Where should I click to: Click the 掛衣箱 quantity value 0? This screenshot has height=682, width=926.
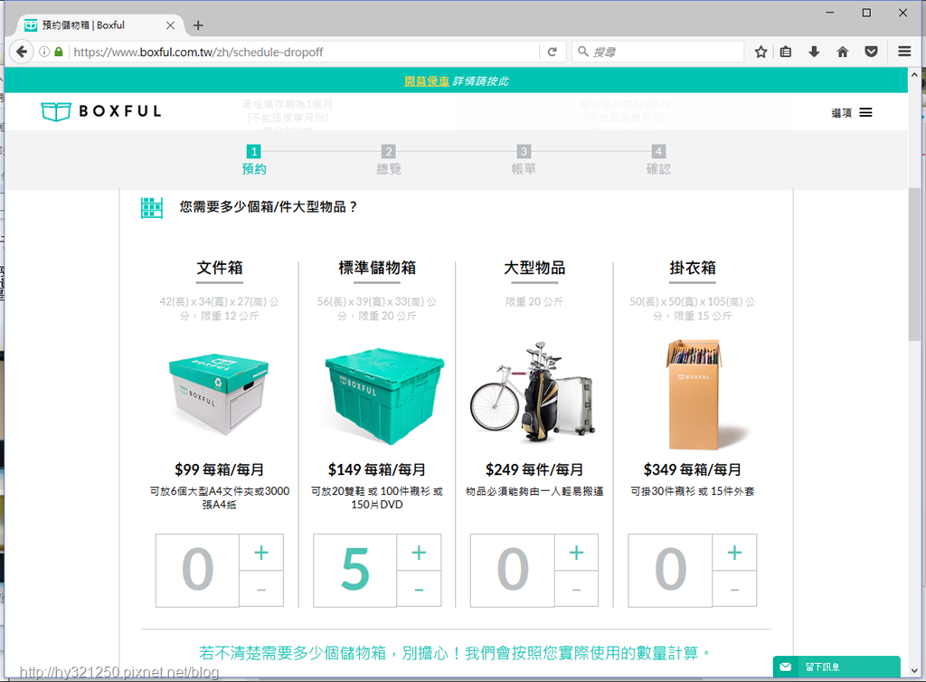[x=670, y=570]
